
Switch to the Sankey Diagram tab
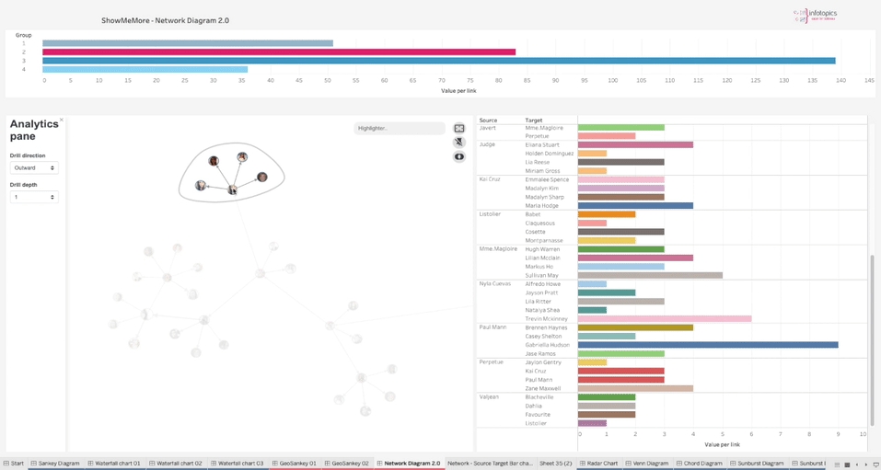point(56,464)
